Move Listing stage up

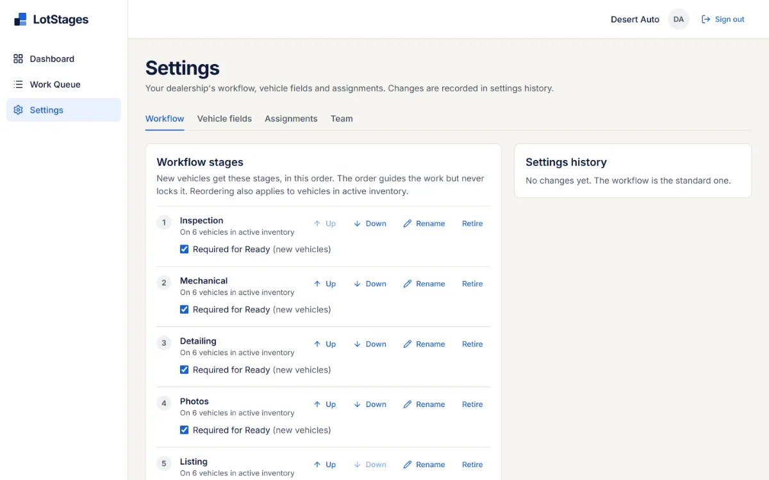(325, 464)
